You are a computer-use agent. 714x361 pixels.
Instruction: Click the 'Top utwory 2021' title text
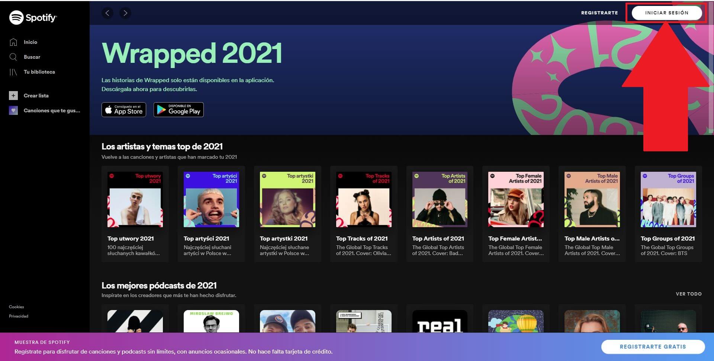(131, 239)
